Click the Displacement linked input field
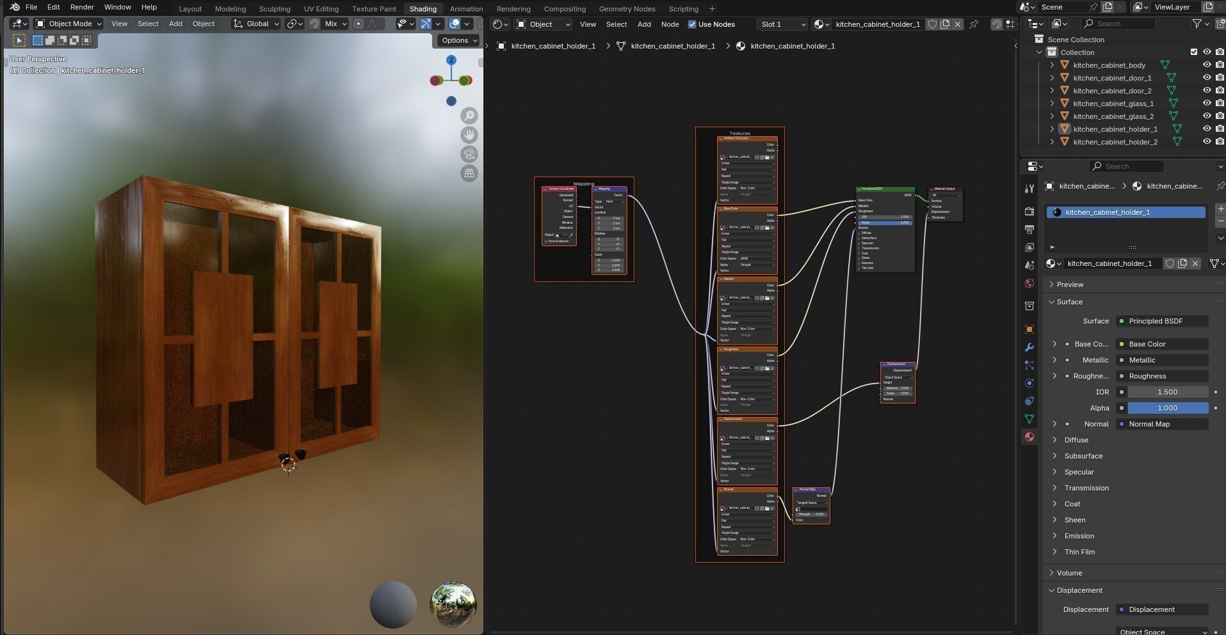Image resolution: width=1226 pixels, height=635 pixels. pos(1163,609)
